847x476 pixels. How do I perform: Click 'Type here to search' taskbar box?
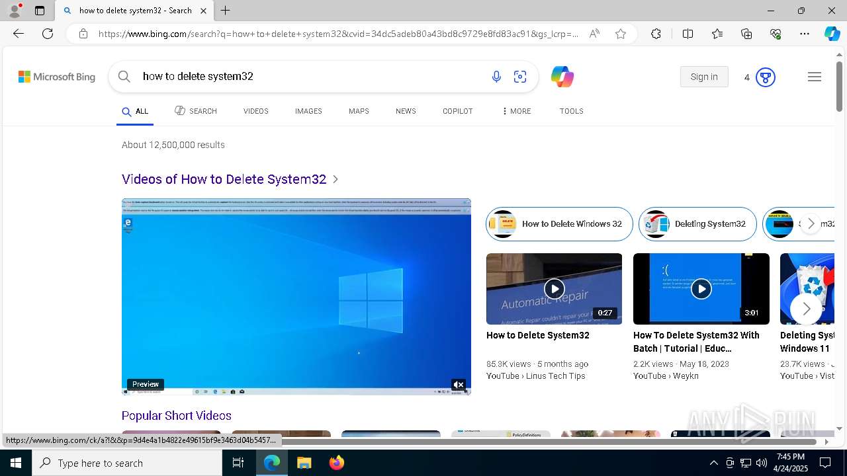(127, 463)
